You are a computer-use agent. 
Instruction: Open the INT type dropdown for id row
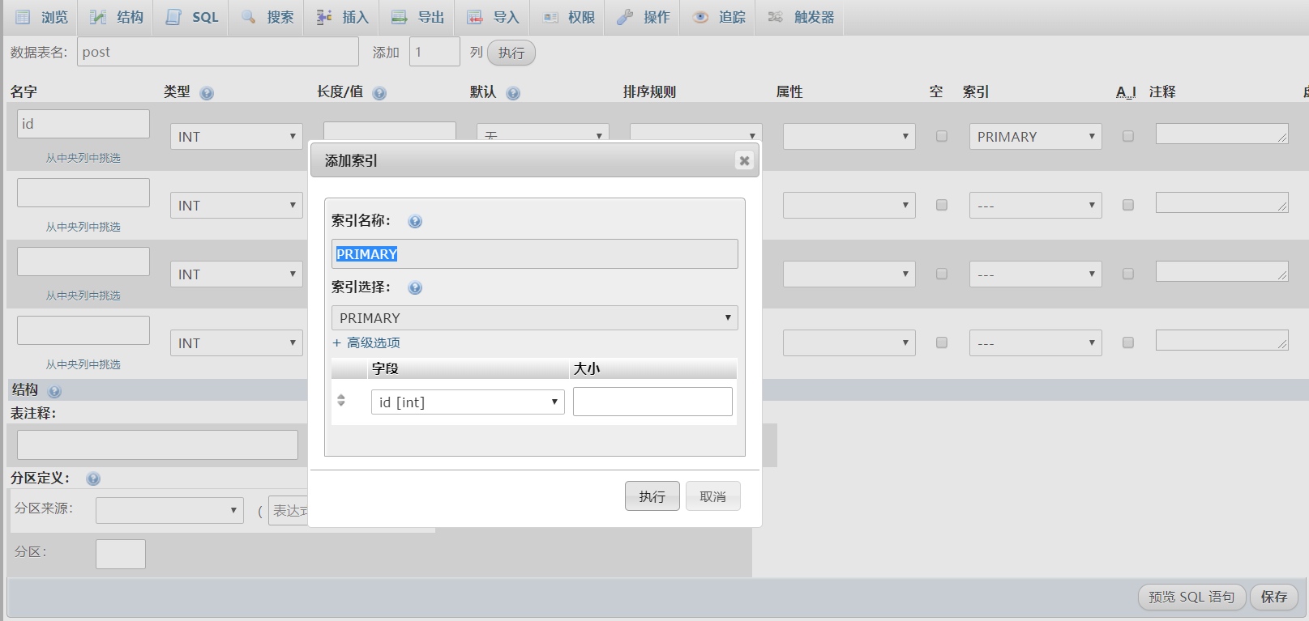point(237,136)
